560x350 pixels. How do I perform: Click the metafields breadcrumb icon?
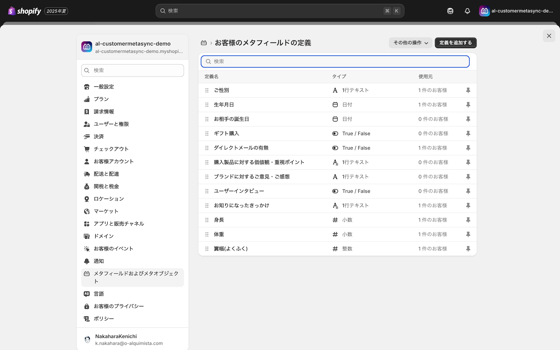pos(204,43)
